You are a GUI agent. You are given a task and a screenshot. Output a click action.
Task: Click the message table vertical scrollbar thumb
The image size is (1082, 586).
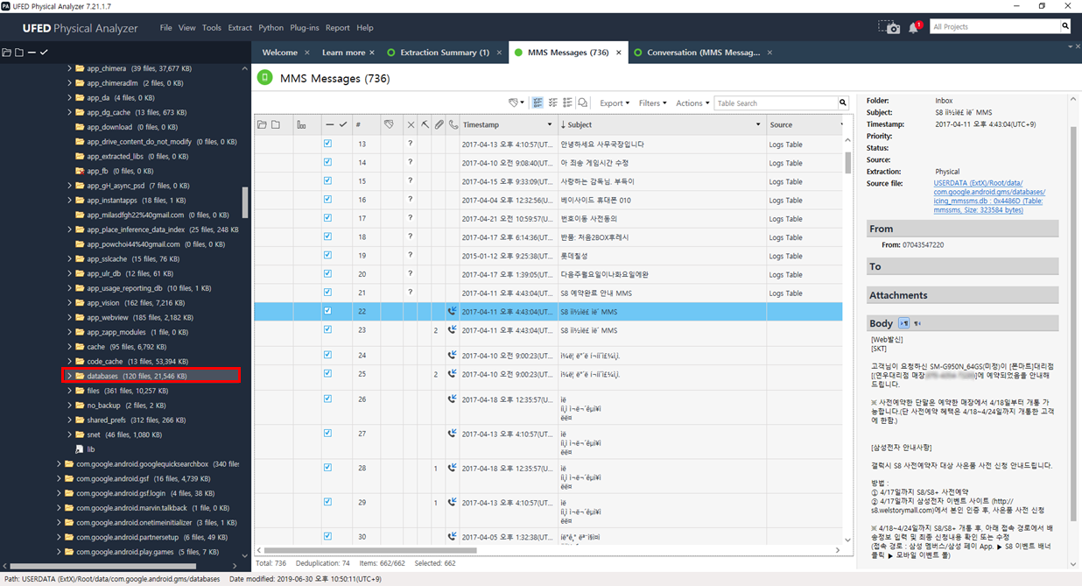[x=847, y=163]
